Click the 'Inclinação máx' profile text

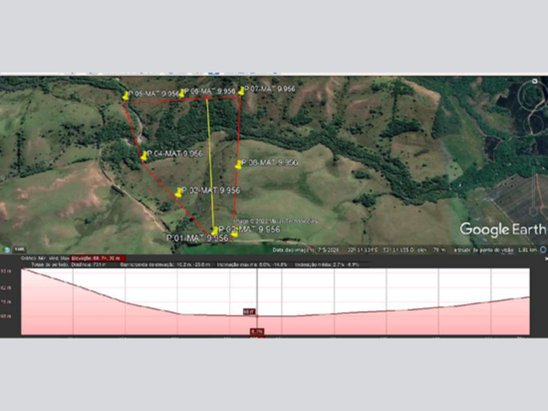[251, 264]
